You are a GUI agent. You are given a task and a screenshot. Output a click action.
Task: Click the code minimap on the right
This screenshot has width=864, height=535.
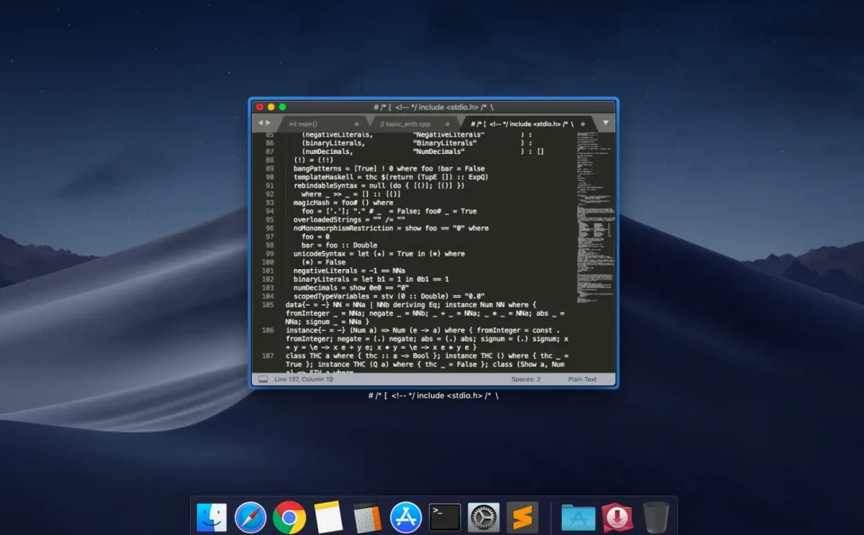coord(595,217)
